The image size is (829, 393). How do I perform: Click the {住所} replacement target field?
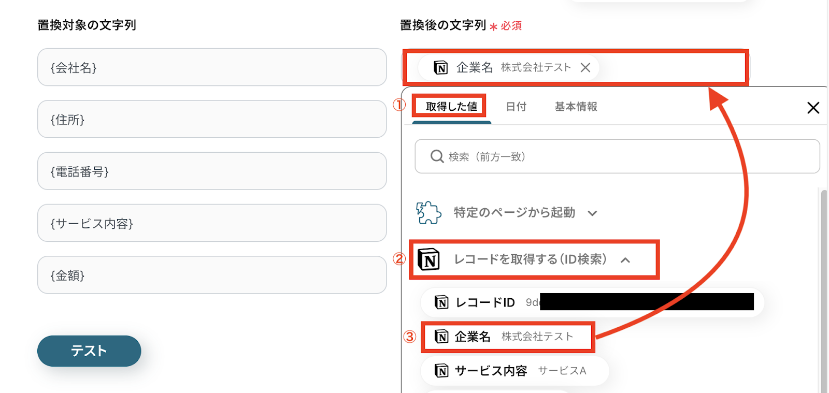(212, 120)
